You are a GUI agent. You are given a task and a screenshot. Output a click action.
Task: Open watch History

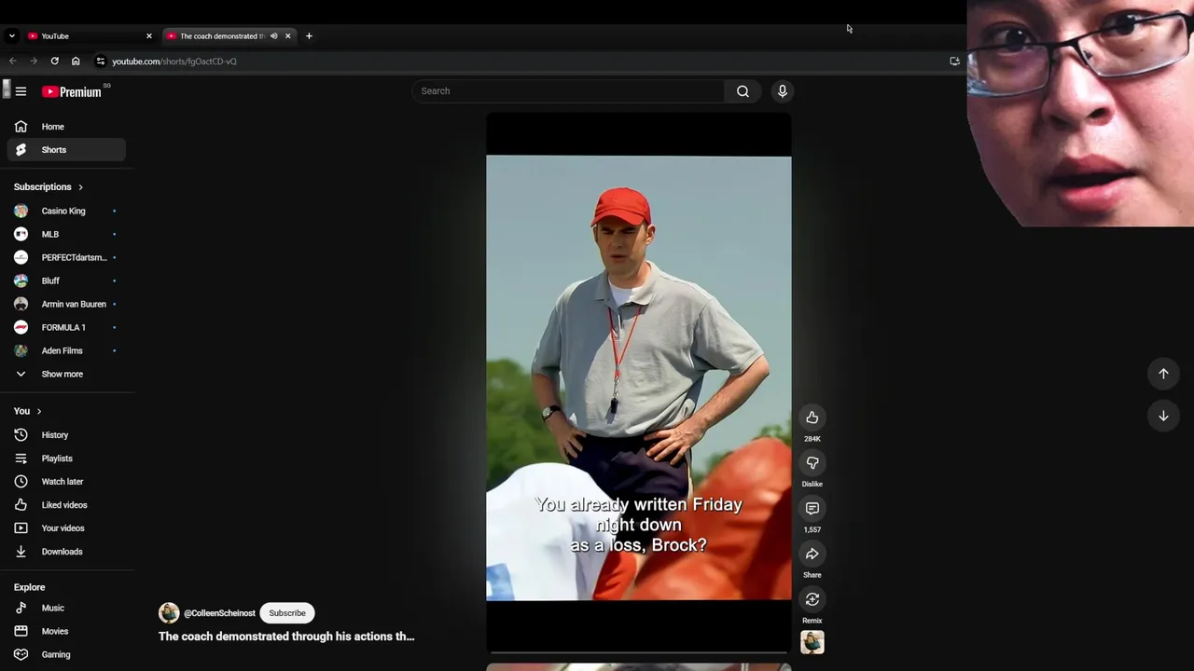(x=66, y=435)
